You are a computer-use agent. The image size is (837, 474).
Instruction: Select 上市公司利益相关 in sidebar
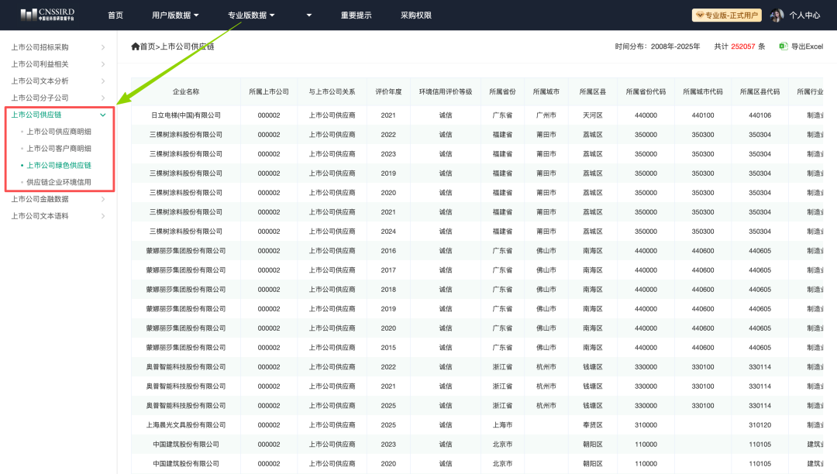[40, 64]
